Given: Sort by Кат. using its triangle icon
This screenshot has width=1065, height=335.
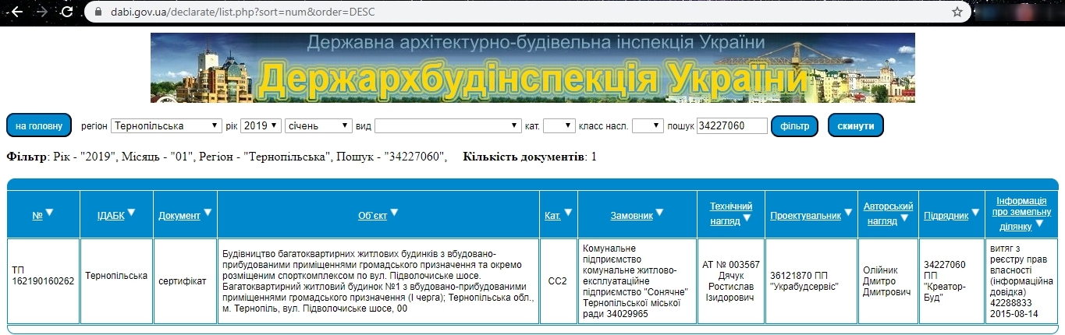Looking at the screenshot, I should pyautogui.click(x=568, y=212).
